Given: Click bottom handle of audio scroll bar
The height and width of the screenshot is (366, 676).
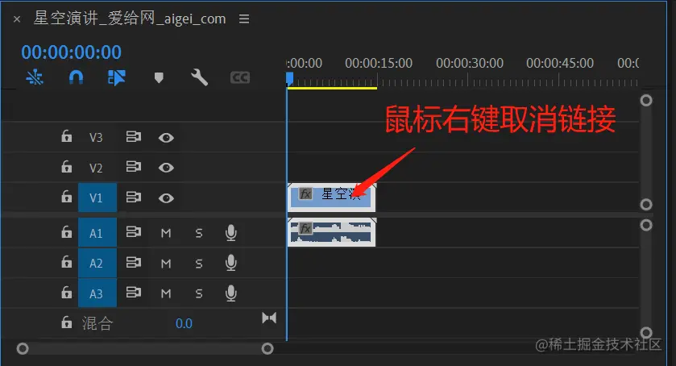Looking at the screenshot, I should (x=646, y=332).
